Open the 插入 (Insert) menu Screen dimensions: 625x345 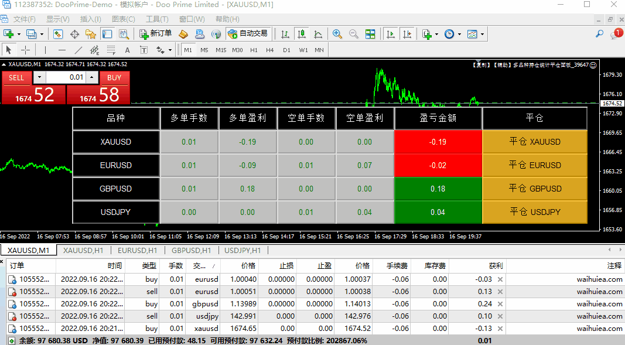click(x=90, y=19)
